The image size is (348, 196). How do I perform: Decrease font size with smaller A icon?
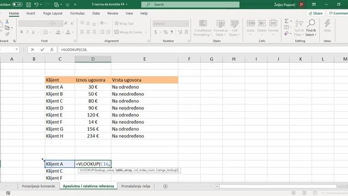coord(72,23)
